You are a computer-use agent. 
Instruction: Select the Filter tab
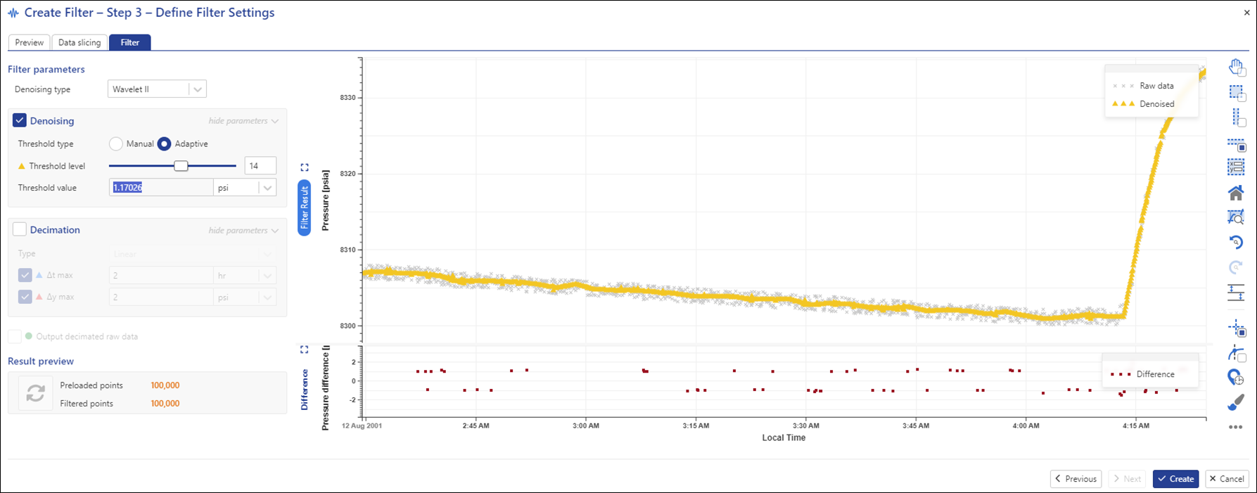[130, 42]
